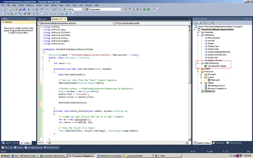Collapse the namespace code region
Screen dimensions: 253x158
(x=42, y=49)
